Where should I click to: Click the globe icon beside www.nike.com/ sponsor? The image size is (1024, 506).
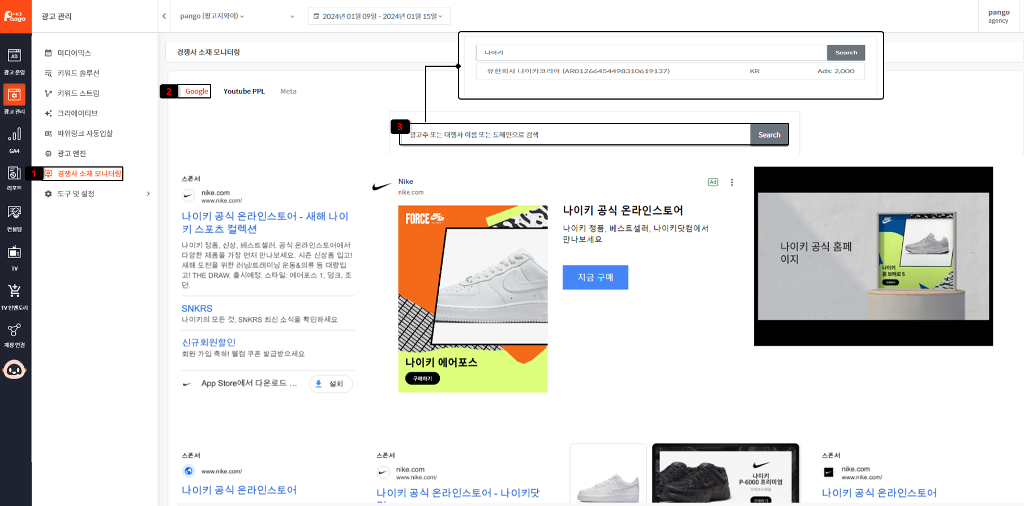[x=188, y=471]
